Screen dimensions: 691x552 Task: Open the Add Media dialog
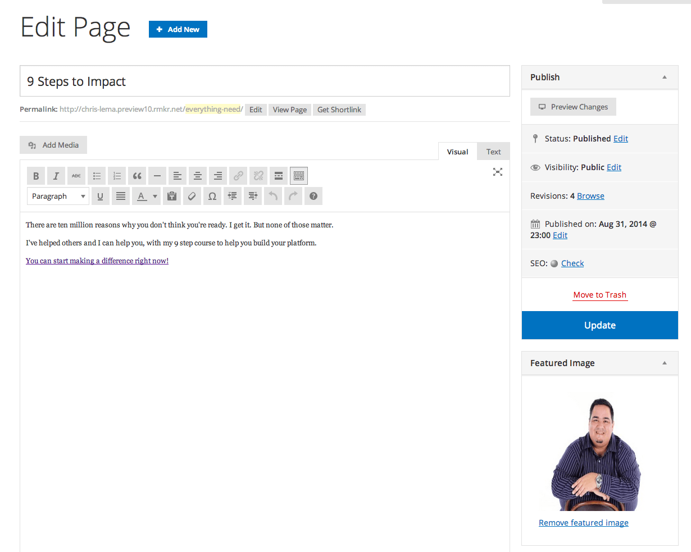tap(53, 144)
